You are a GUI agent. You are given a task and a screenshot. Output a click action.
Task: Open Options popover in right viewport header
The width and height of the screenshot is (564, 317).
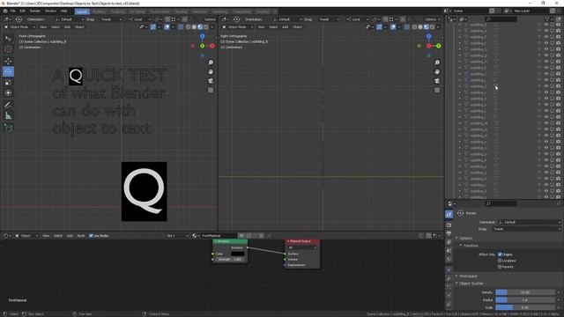(x=432, y=19)
